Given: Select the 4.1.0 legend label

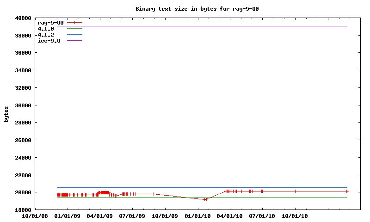Looking at the screenshot, I should click(46, 29).
